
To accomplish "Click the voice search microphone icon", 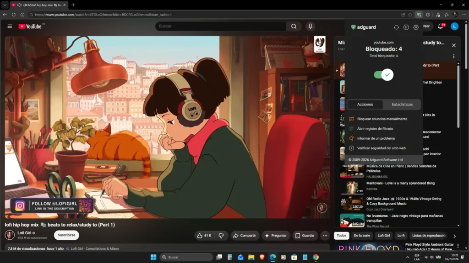I will [x=310, y=26].
